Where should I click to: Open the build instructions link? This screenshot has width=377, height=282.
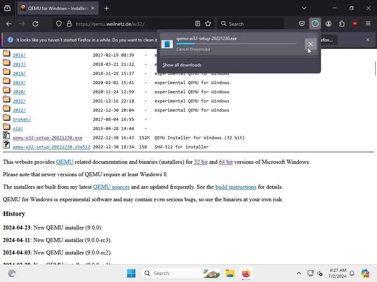pos(236,187)
